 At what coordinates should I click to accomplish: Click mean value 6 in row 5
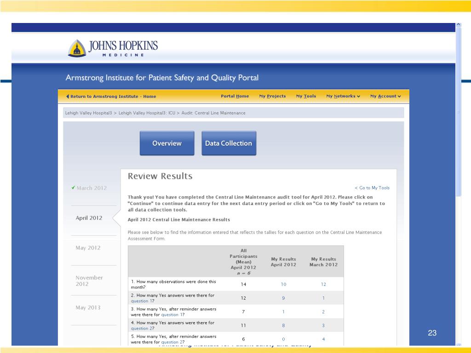[x=243, y=339]
